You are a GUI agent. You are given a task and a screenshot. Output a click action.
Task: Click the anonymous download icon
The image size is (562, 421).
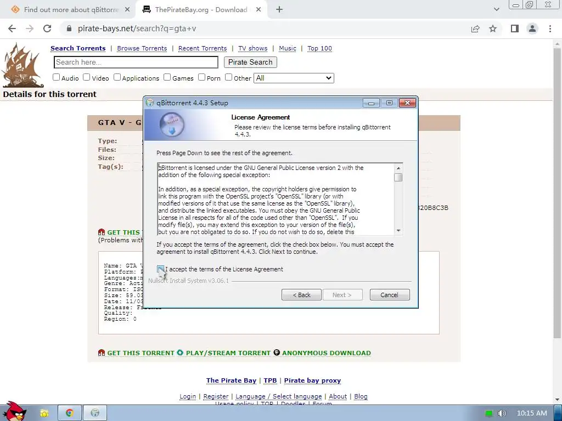277,352
